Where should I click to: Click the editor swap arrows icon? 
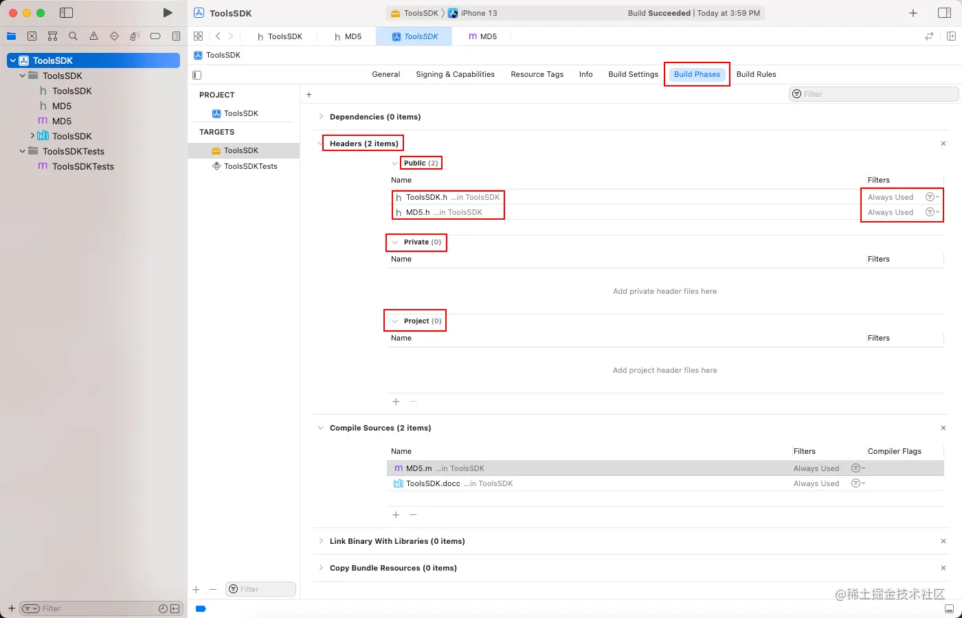coord(929,36)
